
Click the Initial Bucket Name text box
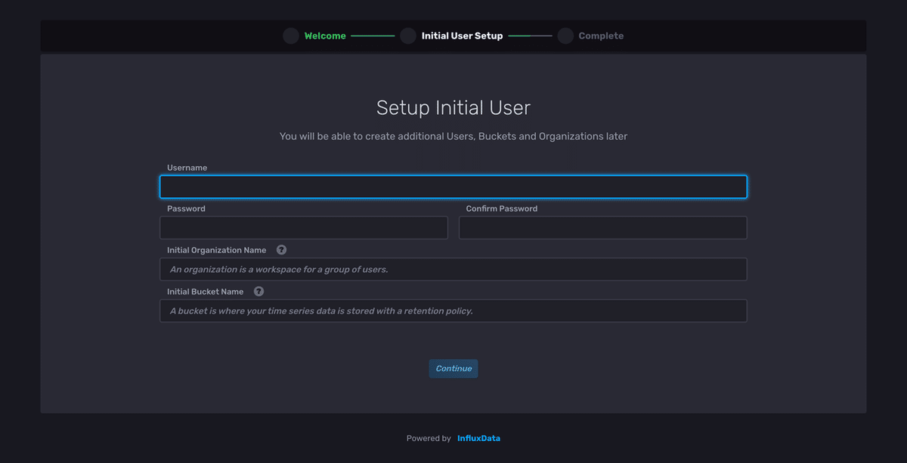(x=453, y=310)
